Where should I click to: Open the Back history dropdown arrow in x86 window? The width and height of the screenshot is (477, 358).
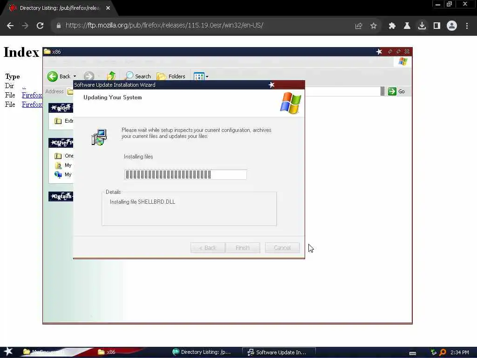tap(75, 76)
